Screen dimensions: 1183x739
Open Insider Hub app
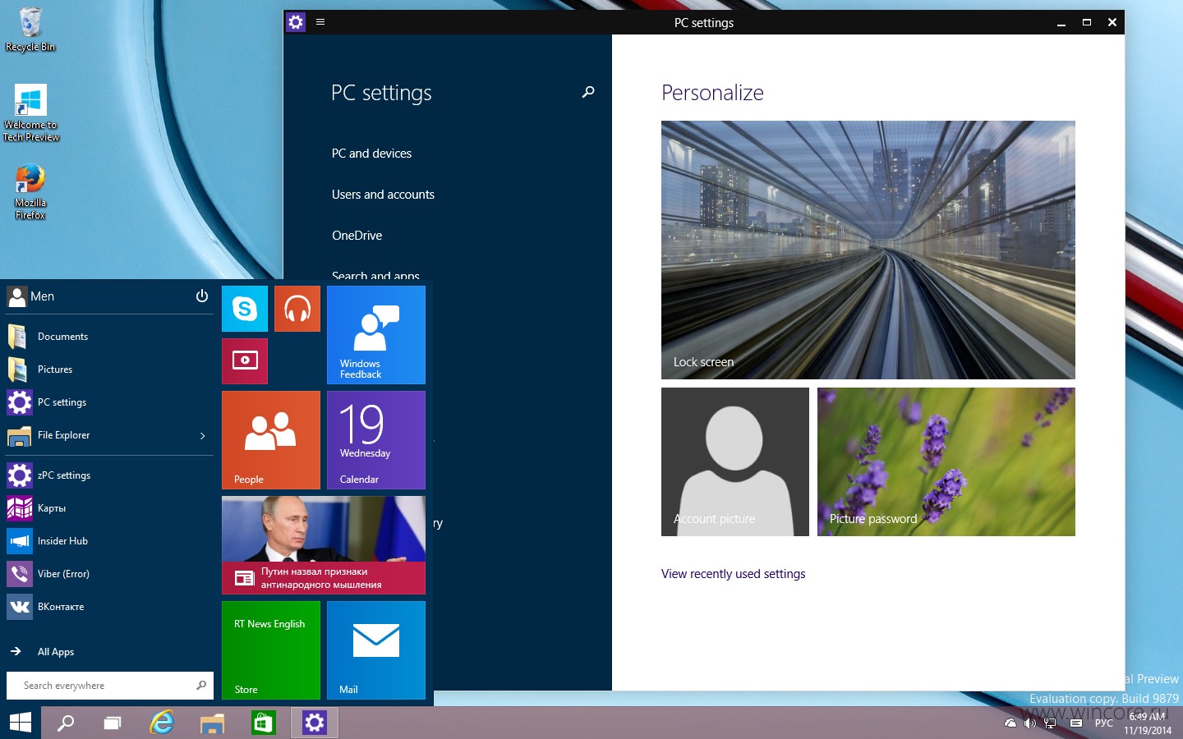[x=110, y=541]
